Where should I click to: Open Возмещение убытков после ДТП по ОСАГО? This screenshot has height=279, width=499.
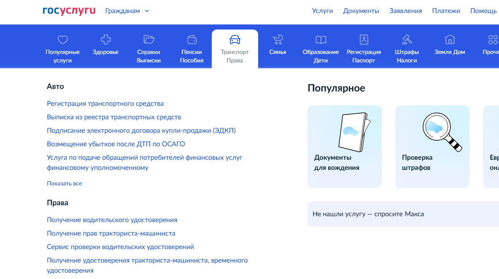(116, 144)
